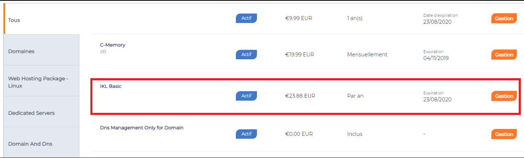The width and height of the screenshot is (524, 158).
Task: Click Gestion button for €9.99 service
Action: pyautogui.click(x=504, y=19)
